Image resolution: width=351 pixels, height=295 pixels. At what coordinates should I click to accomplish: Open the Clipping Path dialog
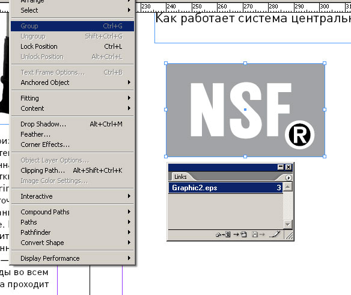[x=72, y=170]
